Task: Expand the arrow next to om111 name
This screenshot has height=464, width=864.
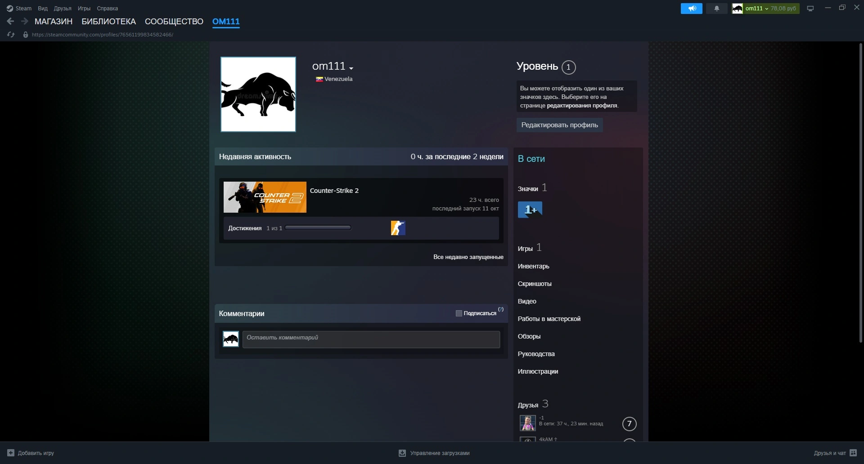Action: point(351,68)
